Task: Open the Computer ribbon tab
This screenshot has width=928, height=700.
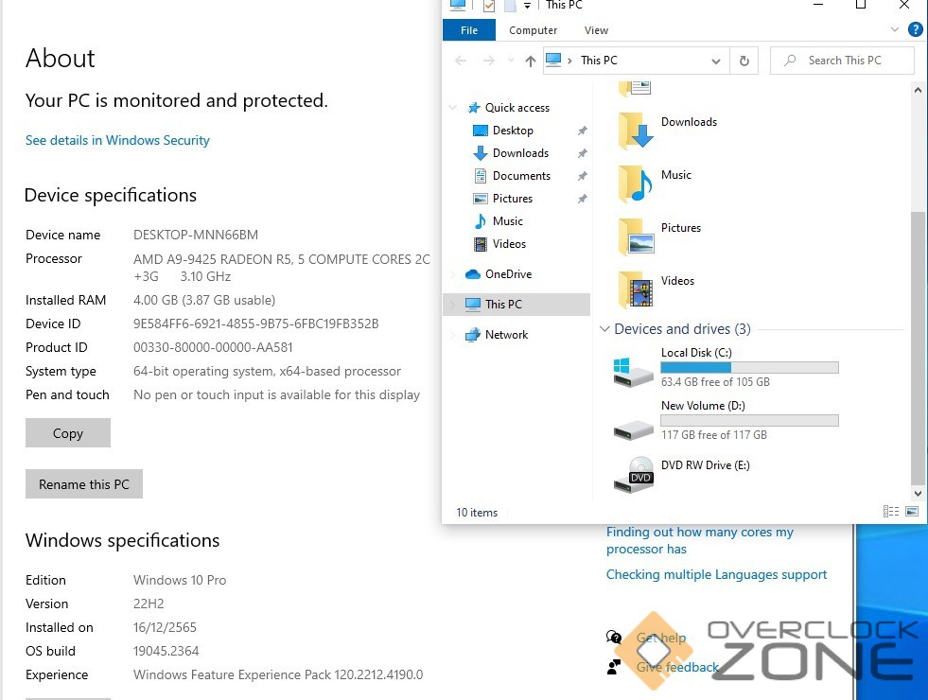Action: click(x=533, y=30)
